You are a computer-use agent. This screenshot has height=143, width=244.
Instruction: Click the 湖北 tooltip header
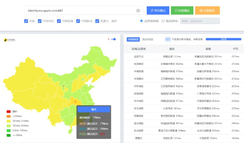coord(94,109)
